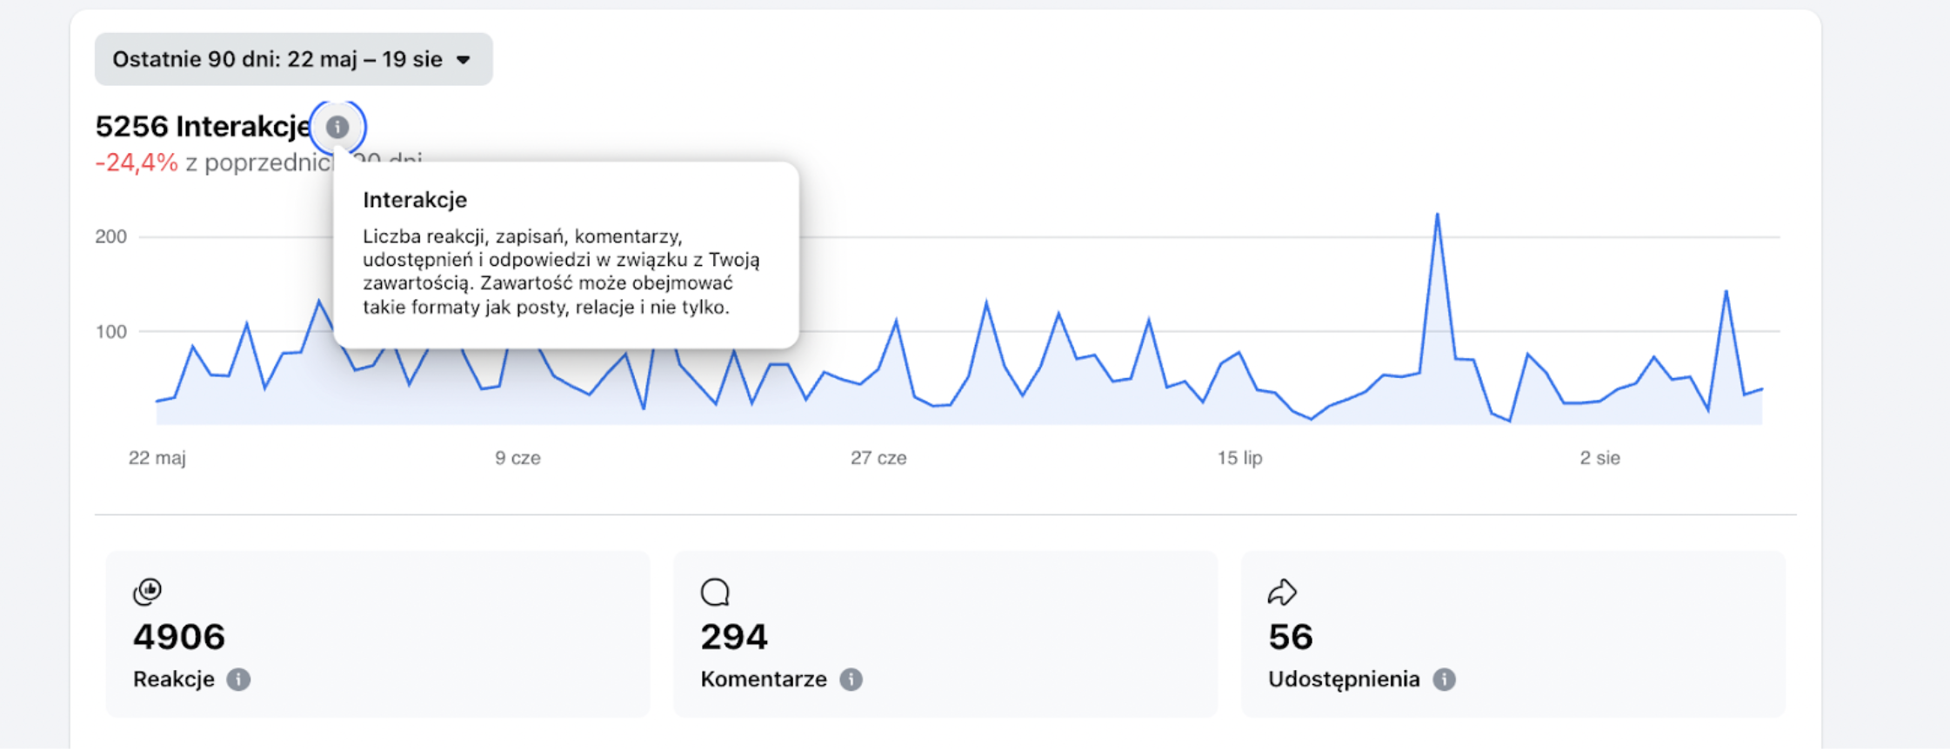Click the highest peak on the interactions chart
This screenshot has width=1950, height=749.
click(1437, 215)
